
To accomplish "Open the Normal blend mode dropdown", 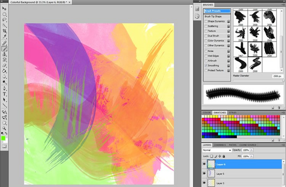I will pyautogui.click(x=217, y=150).
